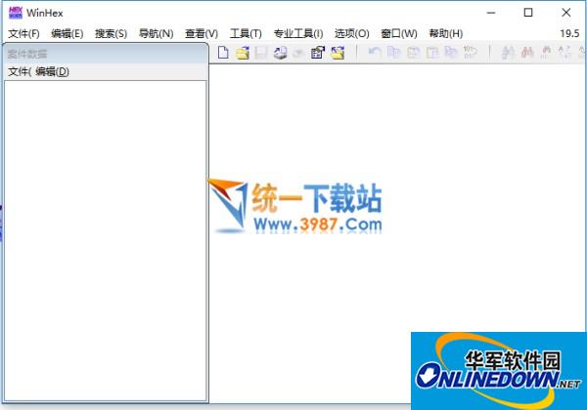Click the Open Folder toolbar icon

(338, 53)
